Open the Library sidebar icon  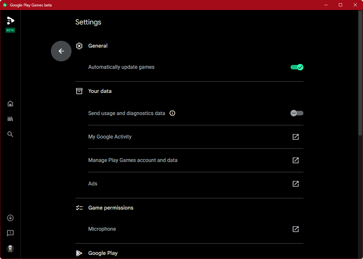(x=10, y=119)
